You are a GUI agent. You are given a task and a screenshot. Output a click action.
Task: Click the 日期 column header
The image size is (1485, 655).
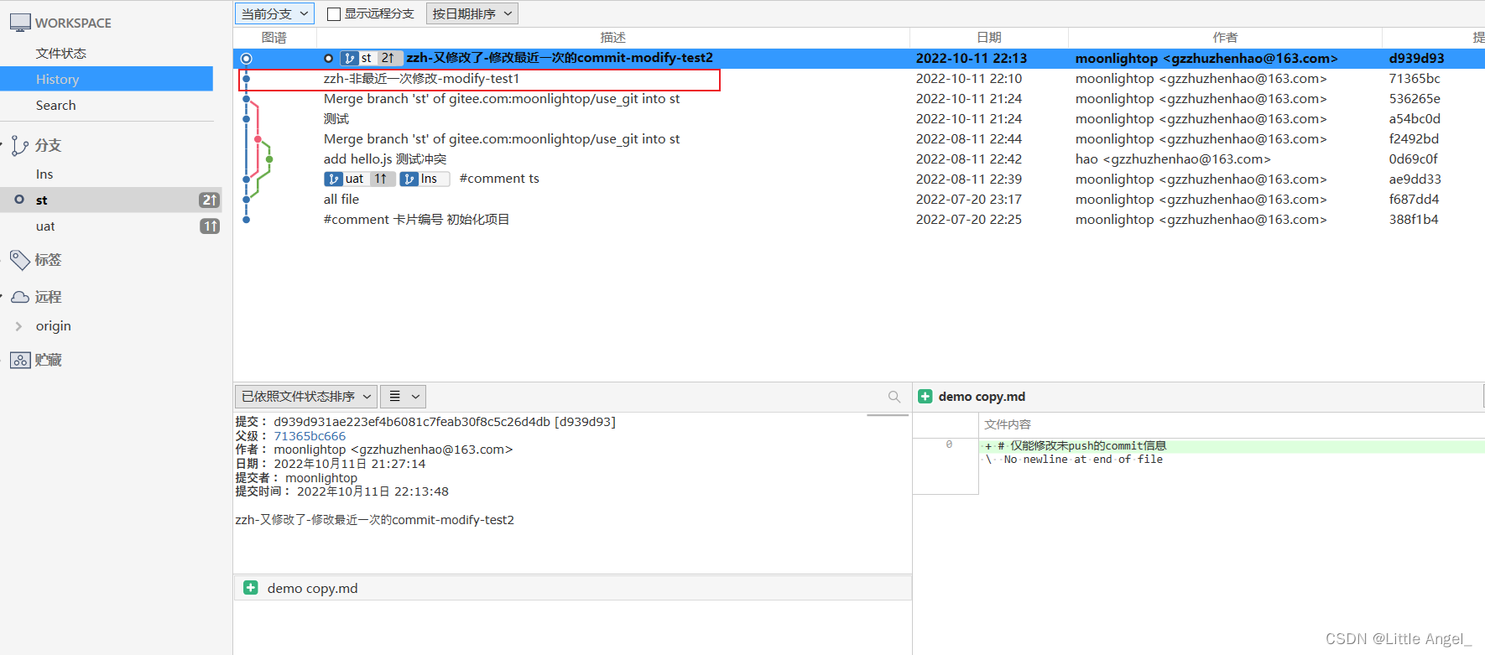[989, 37]
